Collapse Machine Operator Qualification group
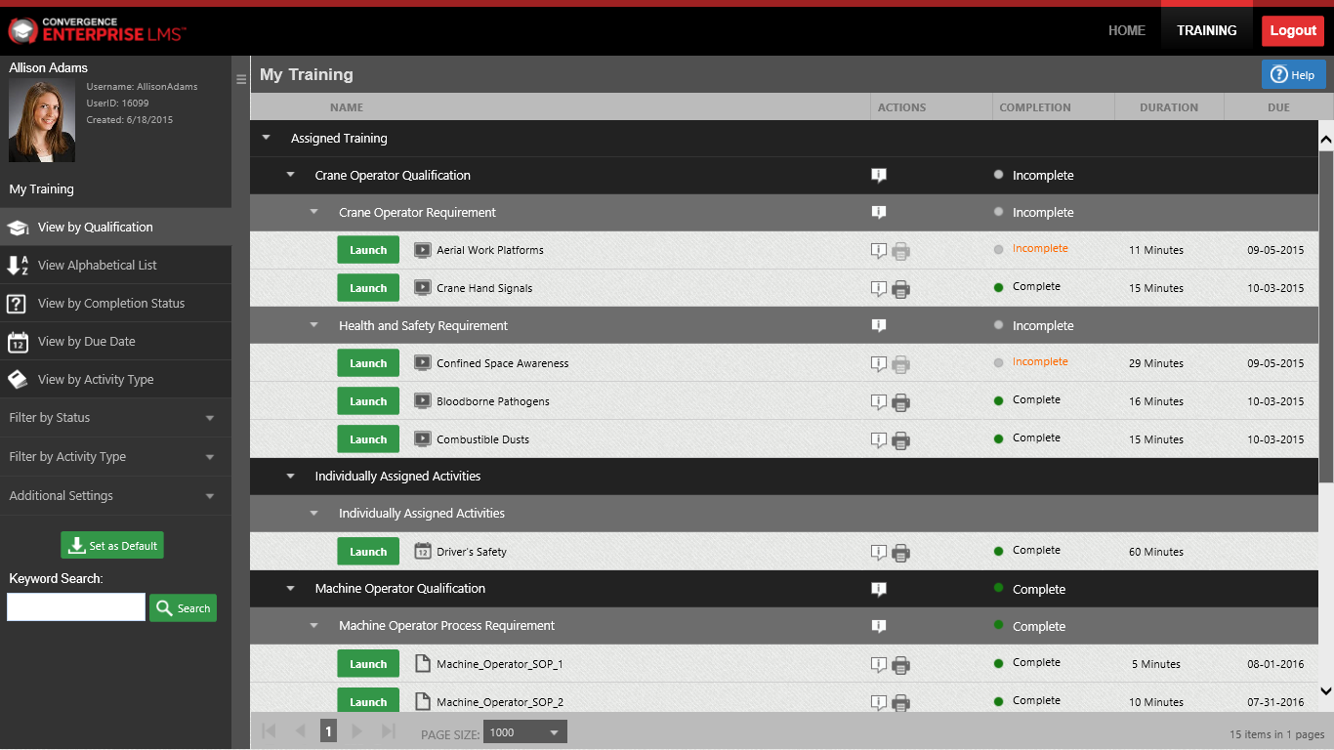 290,588
